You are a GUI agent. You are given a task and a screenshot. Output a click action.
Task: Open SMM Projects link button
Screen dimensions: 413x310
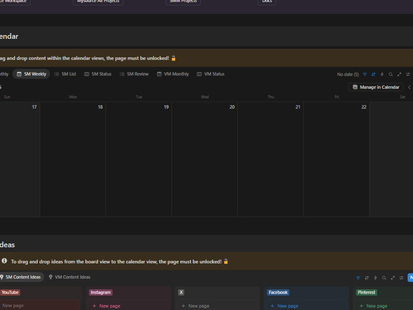pyautogui.click(x=183, y=2)
